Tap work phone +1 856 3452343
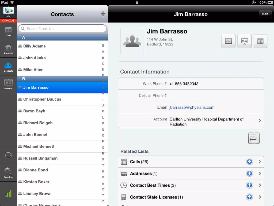The image size is (274, 206). (x=184, y=84)
